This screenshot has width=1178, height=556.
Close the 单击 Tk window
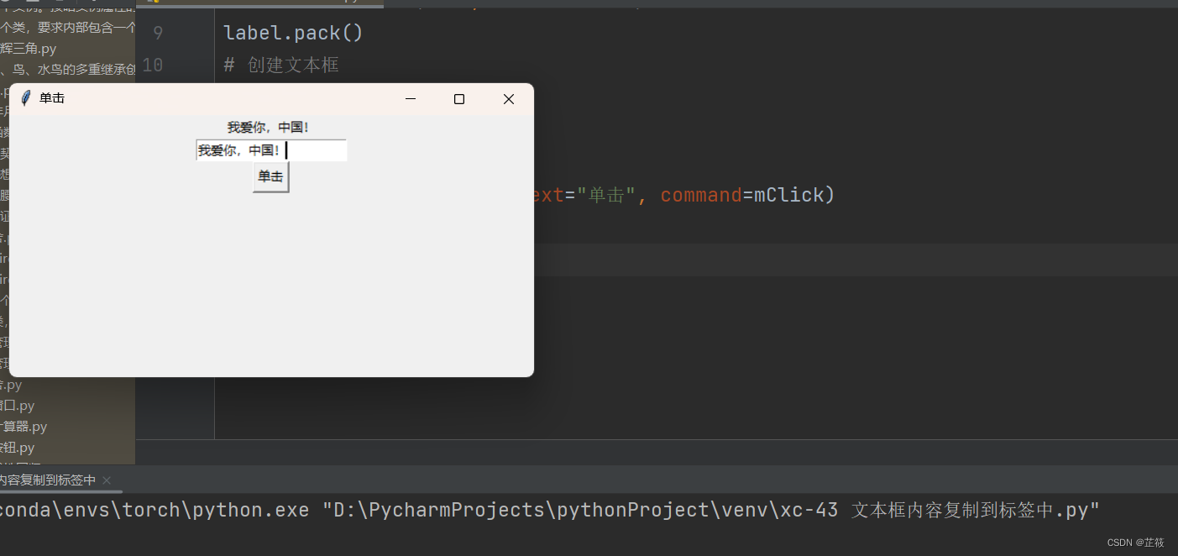(508, 99)
